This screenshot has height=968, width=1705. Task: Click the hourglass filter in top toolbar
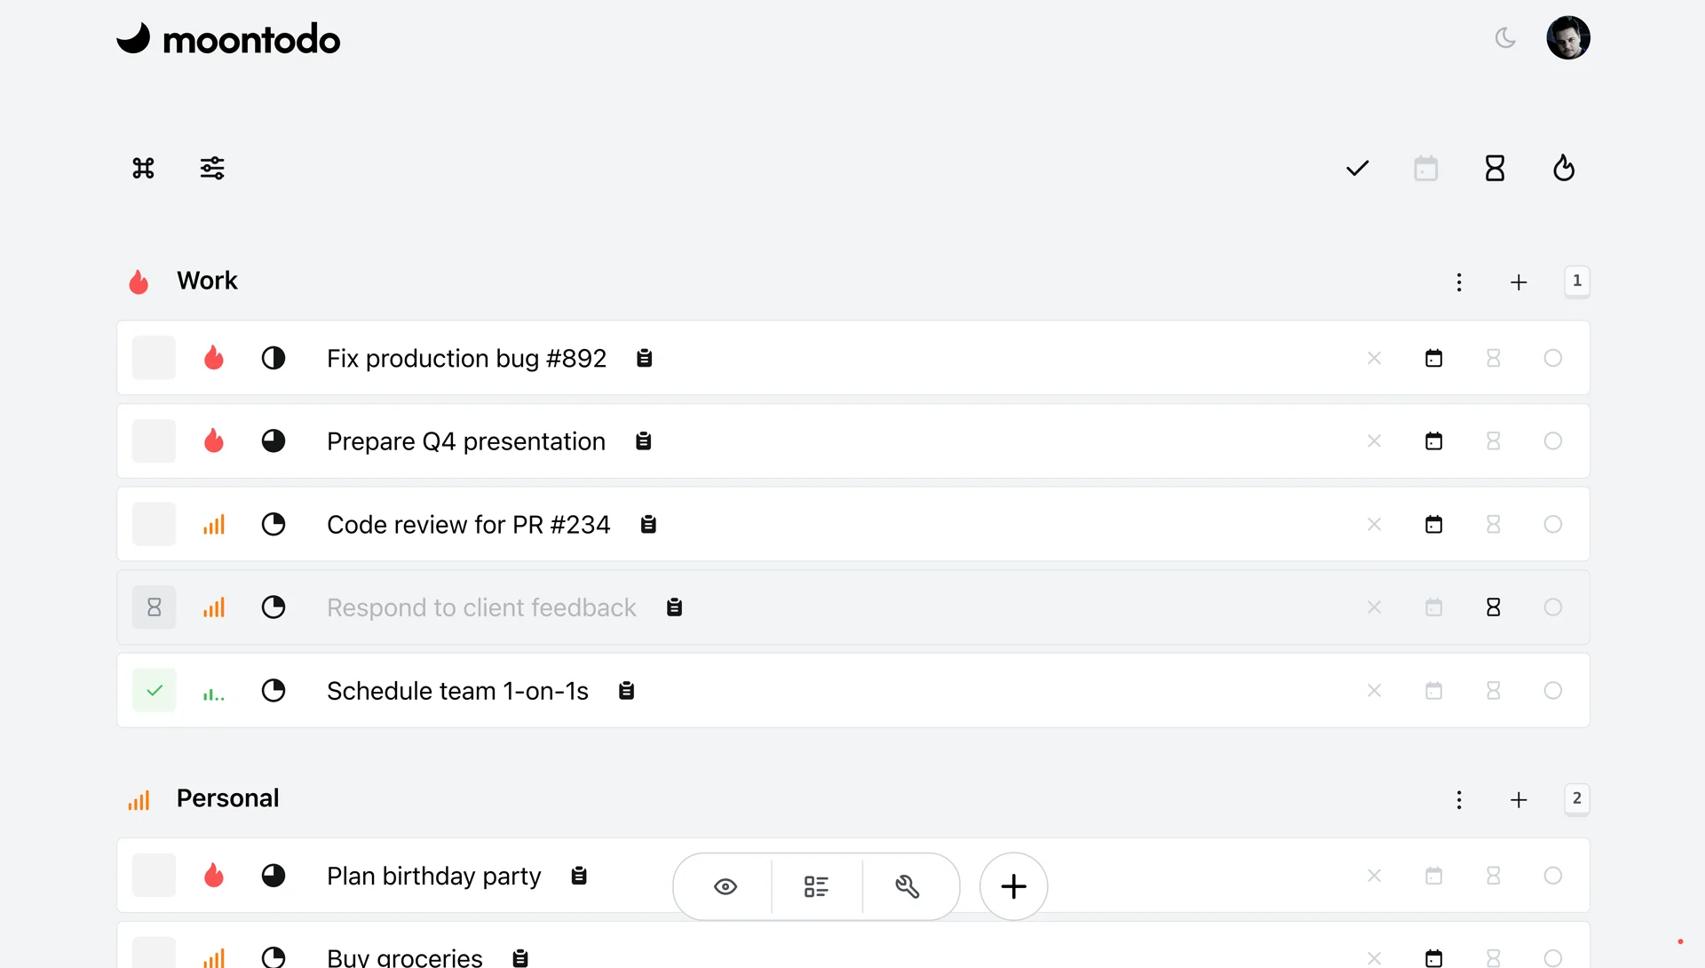pos(1495,168)
